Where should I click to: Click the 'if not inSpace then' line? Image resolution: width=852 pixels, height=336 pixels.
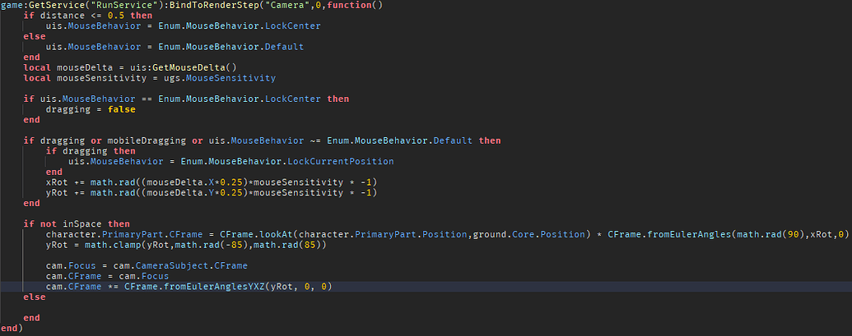click(x=77, y=223)
